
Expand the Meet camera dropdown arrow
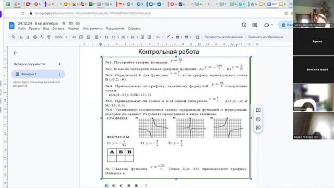coord(272,25)
